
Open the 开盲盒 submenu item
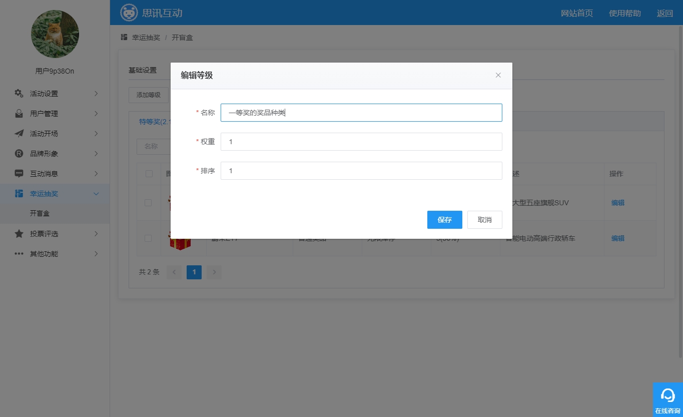coord(40,213)
